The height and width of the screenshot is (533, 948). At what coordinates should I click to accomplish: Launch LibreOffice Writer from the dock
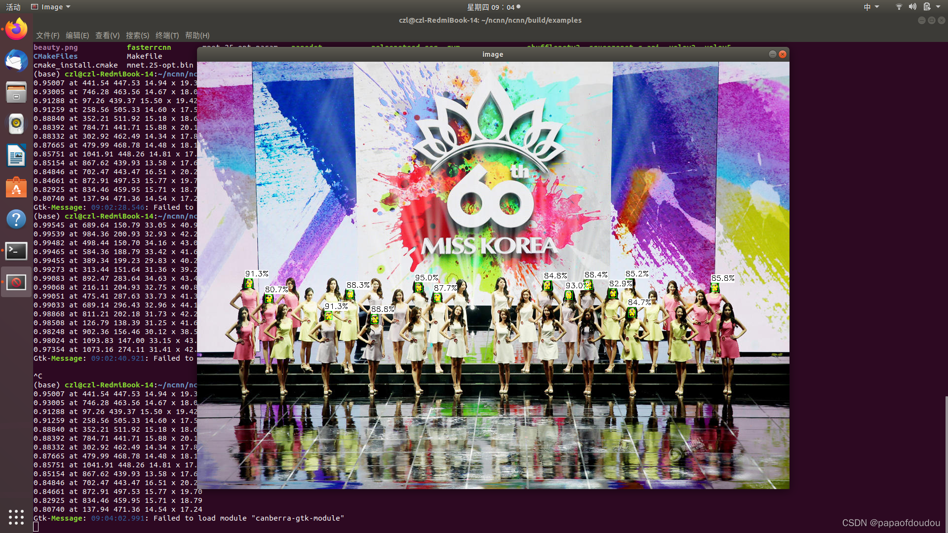pyautogui.click(x=16, y=155)
